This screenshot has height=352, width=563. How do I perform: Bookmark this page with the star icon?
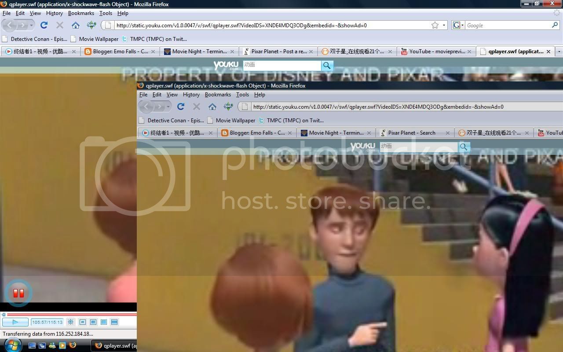[x=435, y=25]
